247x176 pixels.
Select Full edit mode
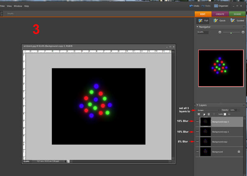pos(203,21)
